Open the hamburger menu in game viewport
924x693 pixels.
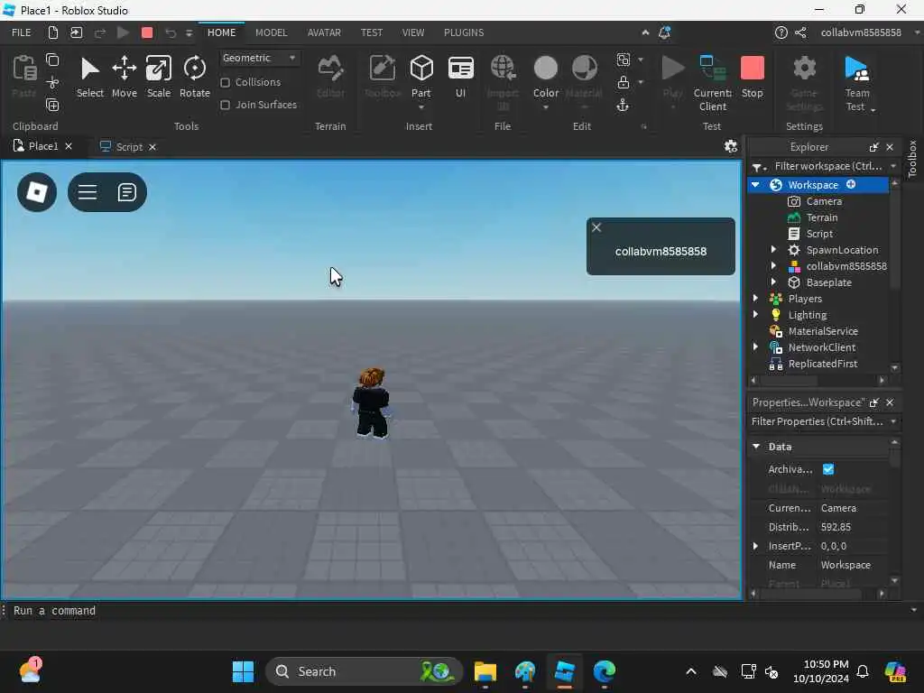pos(88,192)
